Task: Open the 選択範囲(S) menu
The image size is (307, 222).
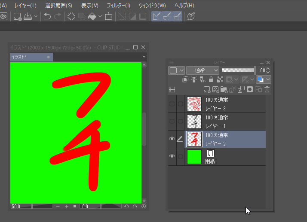Action: (59, 6)
